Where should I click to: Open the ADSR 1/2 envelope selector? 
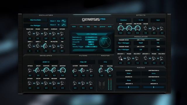pyautogui.click(x=46, y=62)
